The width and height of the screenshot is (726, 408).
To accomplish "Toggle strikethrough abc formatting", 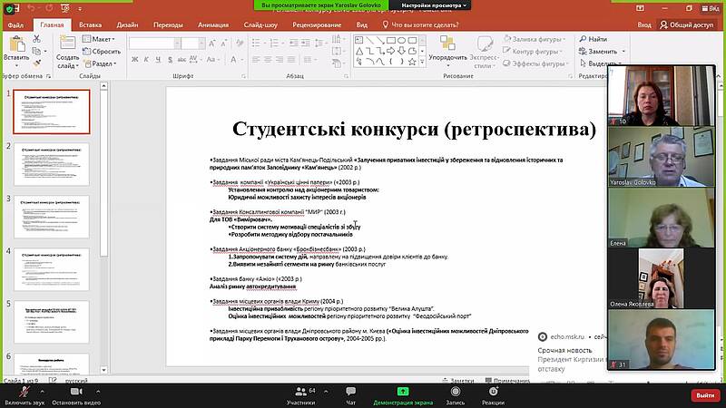I will pos(181,59).
